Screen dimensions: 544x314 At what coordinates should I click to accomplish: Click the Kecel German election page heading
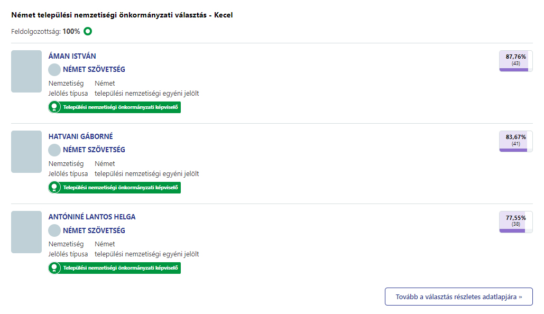pyautogui.click(x=122, y=15)
